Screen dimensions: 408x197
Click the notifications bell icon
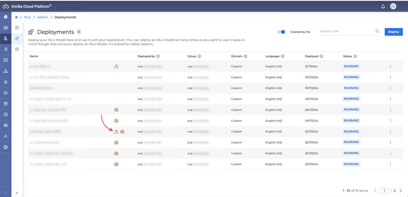point(383,6)
